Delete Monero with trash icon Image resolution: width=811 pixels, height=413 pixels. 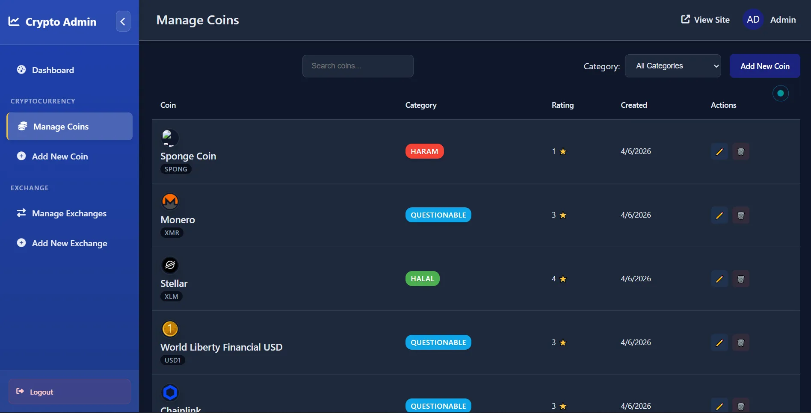(741, 215)
